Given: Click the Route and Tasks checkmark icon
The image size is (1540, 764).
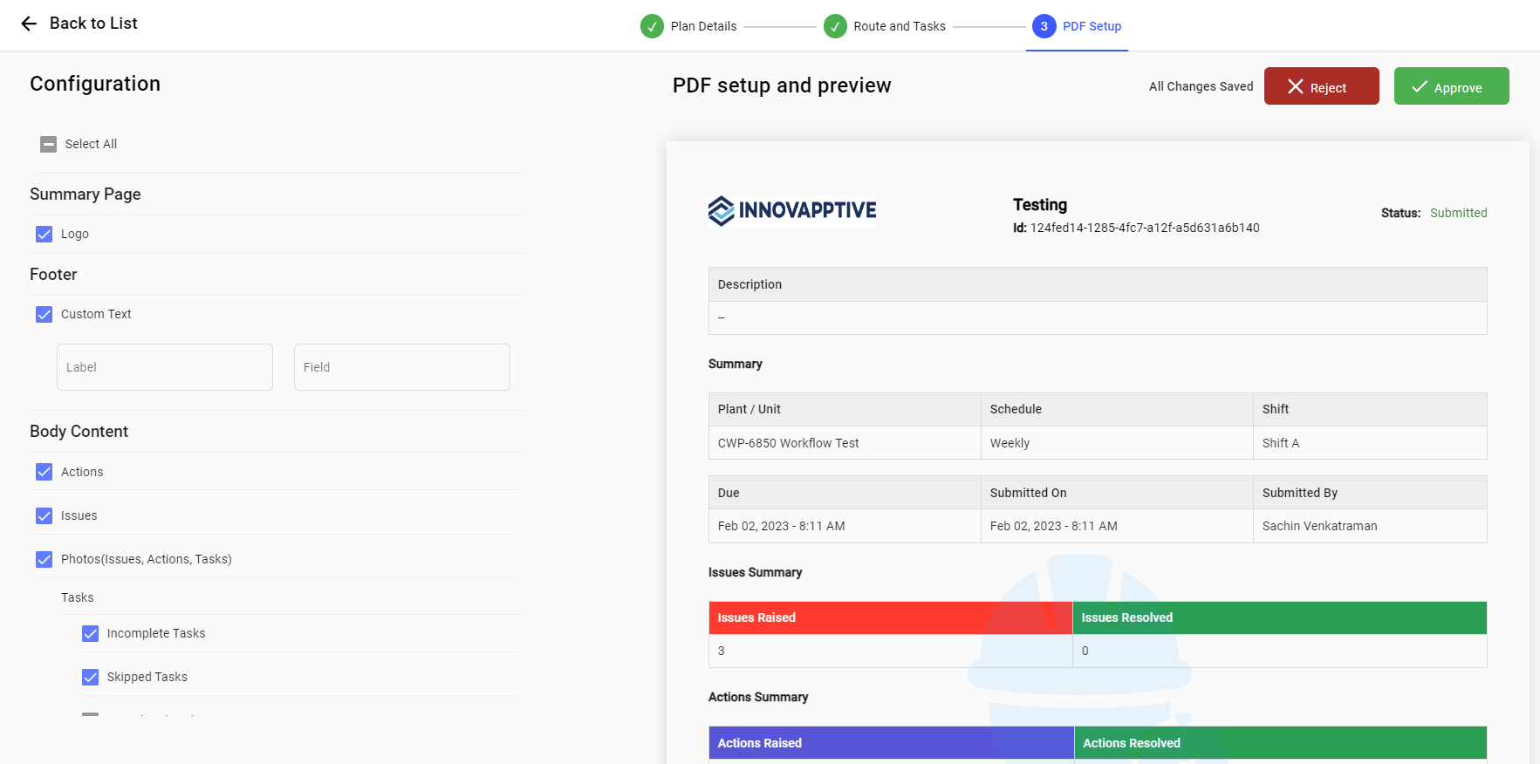Looking at the screenshot, I should pyautogui.click(x=835, y=26).
